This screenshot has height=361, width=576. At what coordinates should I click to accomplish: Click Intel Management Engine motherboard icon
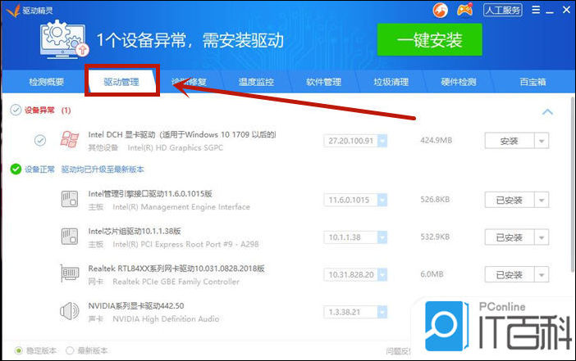[70, 199]
